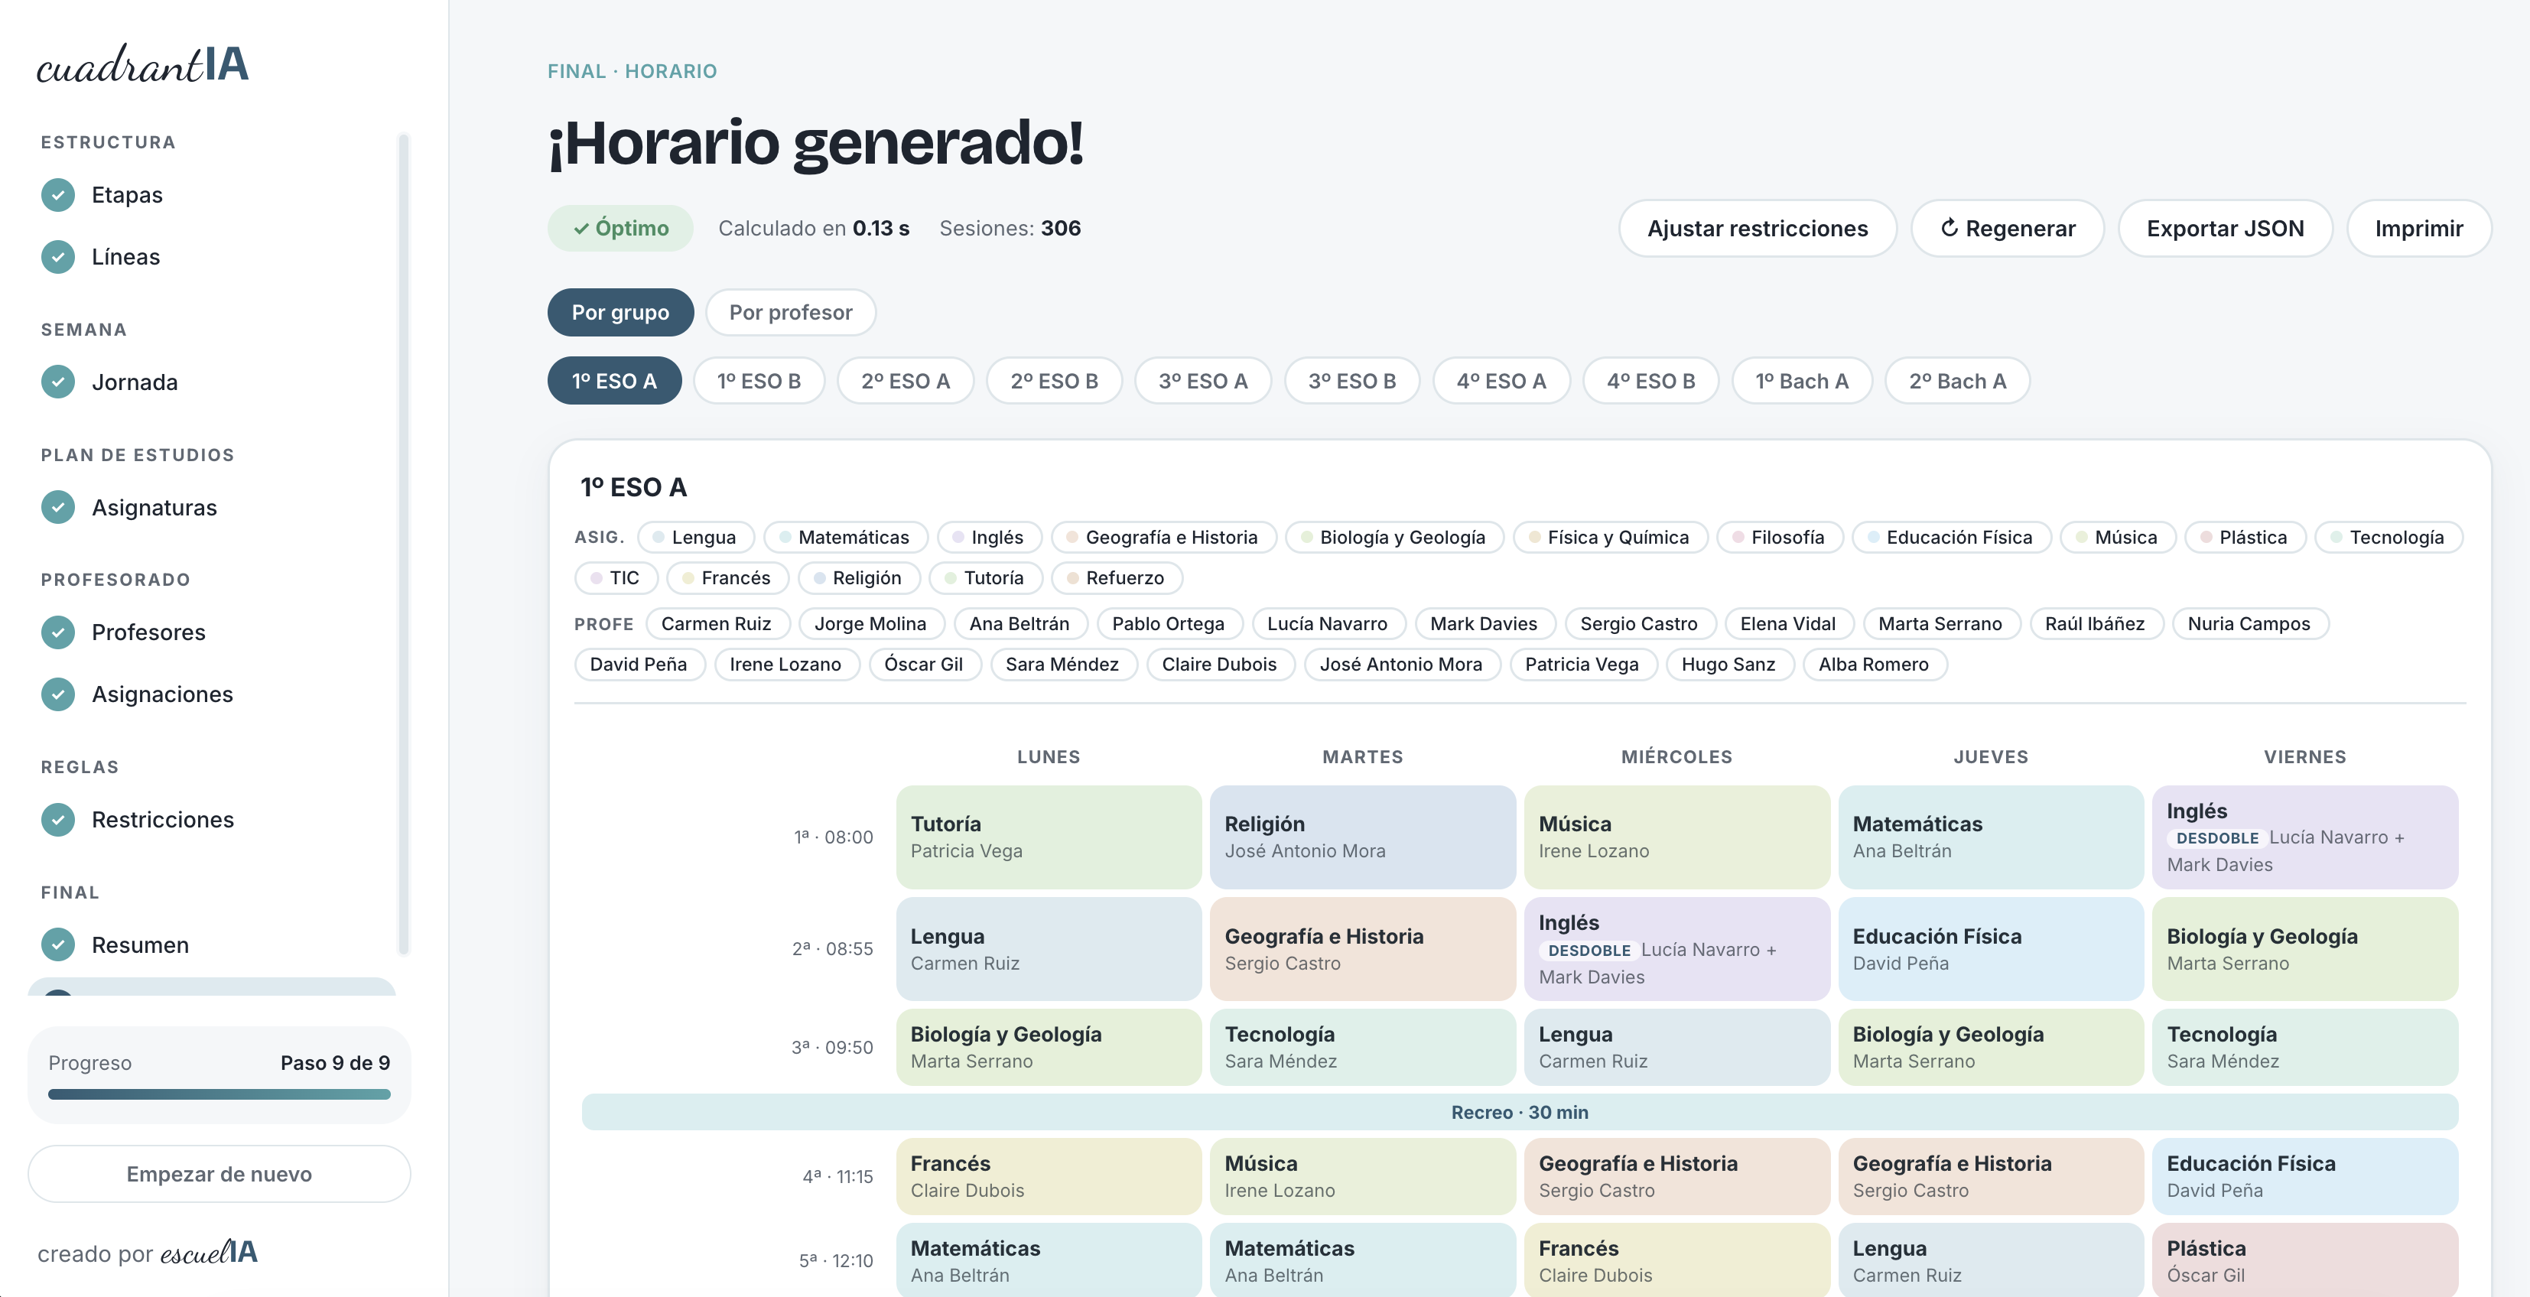The width and height of the screenshot is (2530, 1297).
Task: Click the Asignaturas checkmark icon
Action: point(58,508)
